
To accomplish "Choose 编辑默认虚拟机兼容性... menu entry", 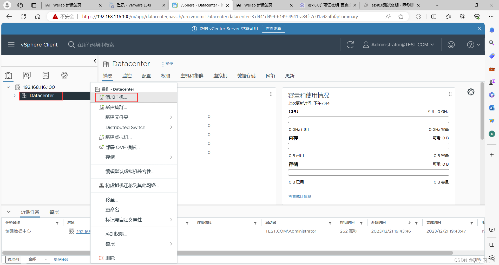I will tap(134, 172).
